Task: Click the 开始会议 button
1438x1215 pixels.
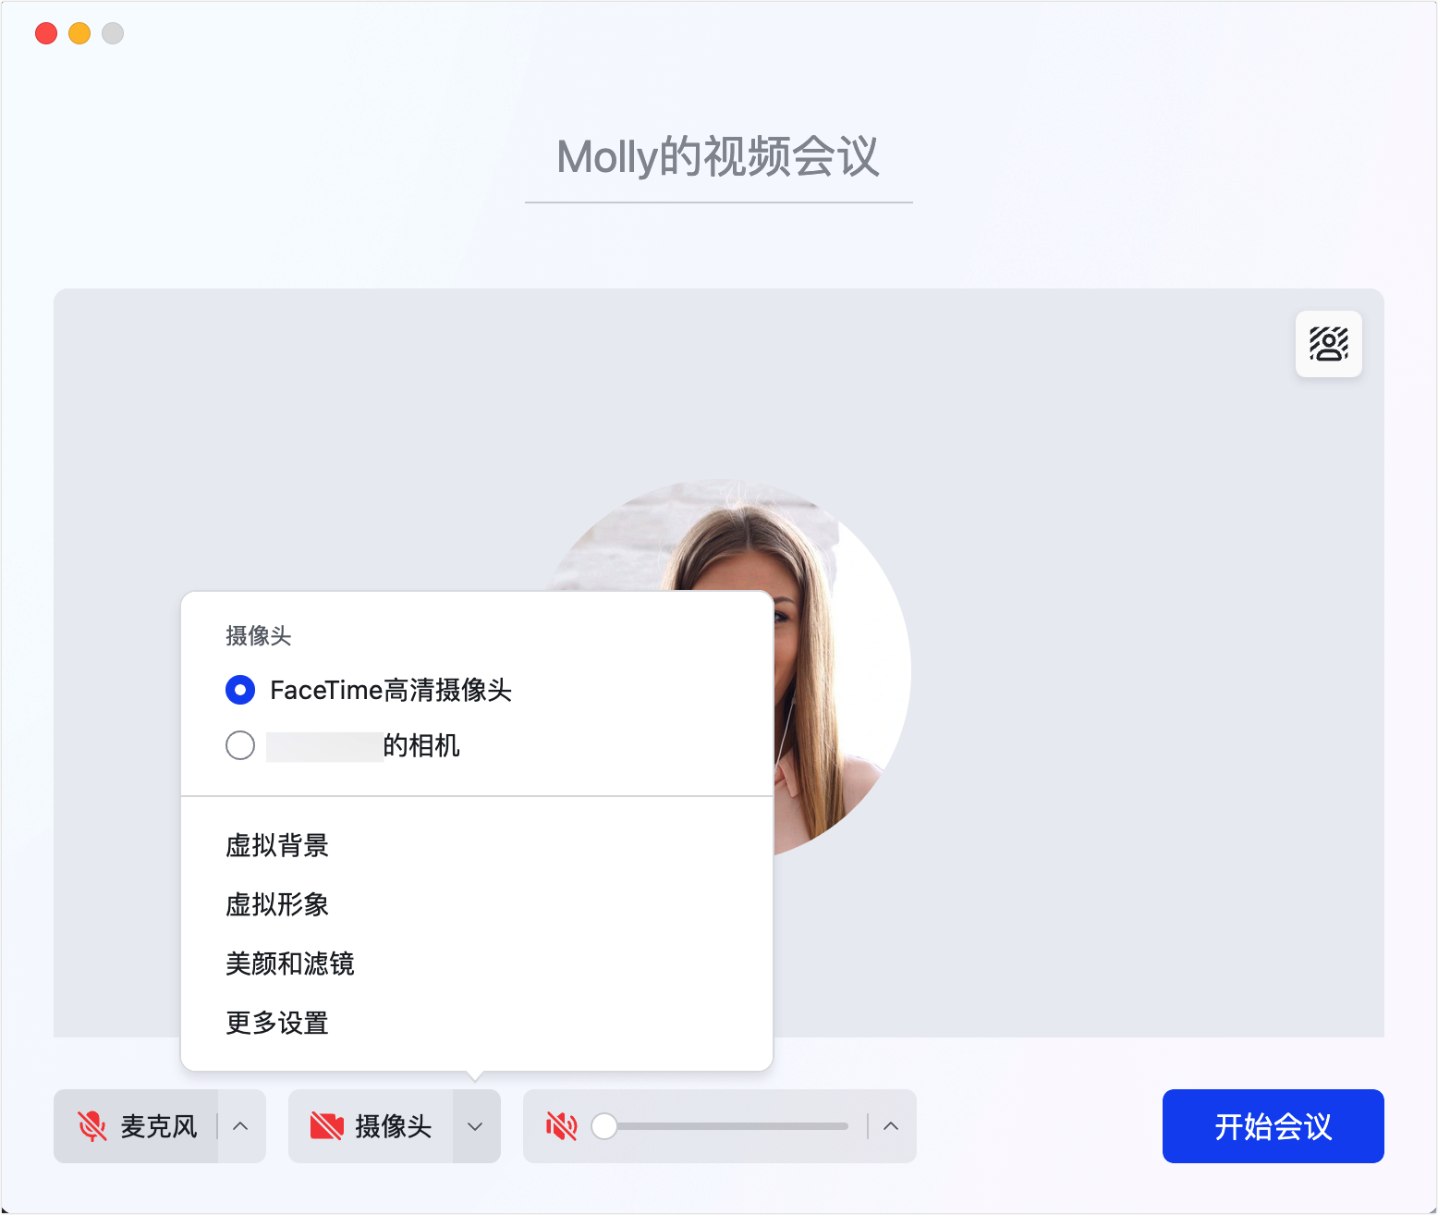Action: (x=1273, y=1126)
